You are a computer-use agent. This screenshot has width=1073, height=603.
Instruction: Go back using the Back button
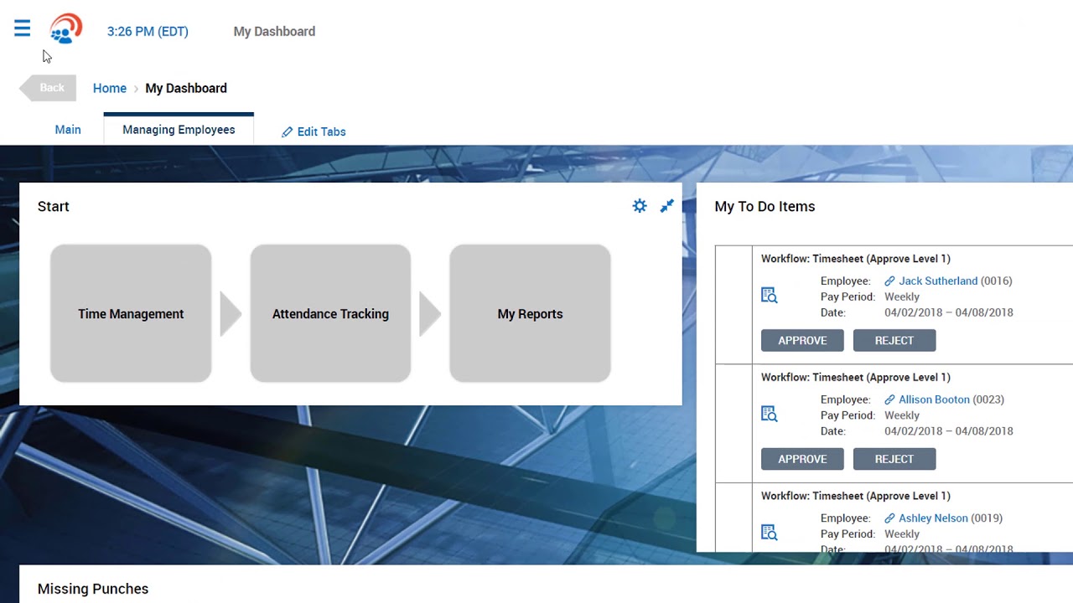(x=48, y=88)
